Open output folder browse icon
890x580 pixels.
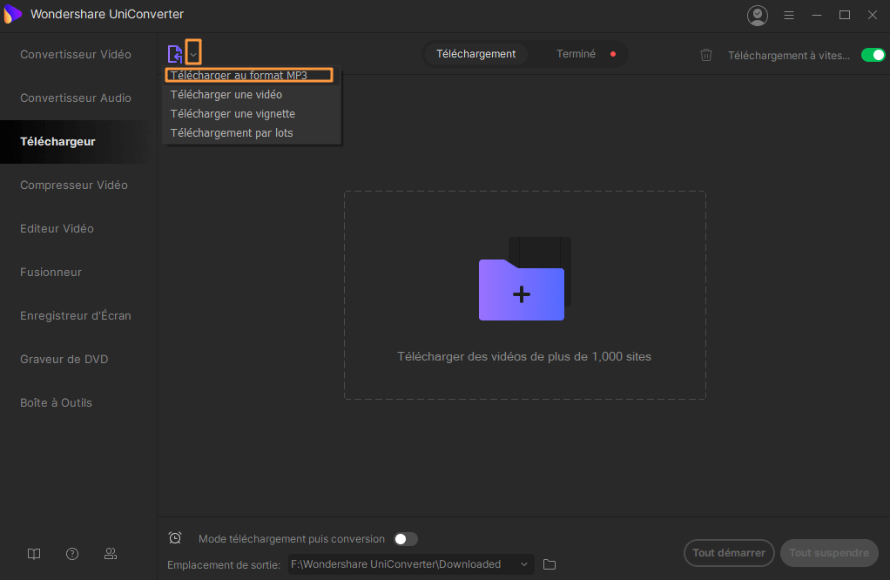(x=550, y=564)
